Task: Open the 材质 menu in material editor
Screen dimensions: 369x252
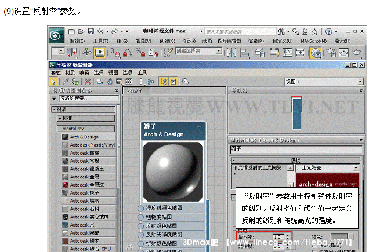Action: coord(70,72)
